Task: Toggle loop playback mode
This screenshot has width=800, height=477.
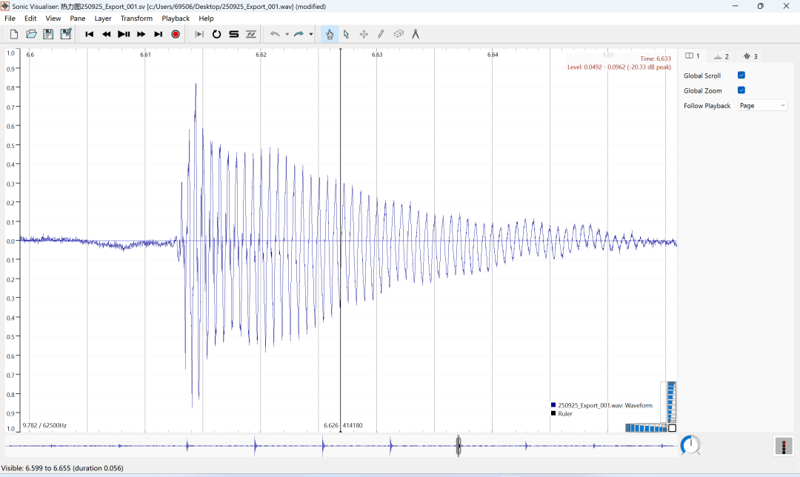Action: (217, 34)
